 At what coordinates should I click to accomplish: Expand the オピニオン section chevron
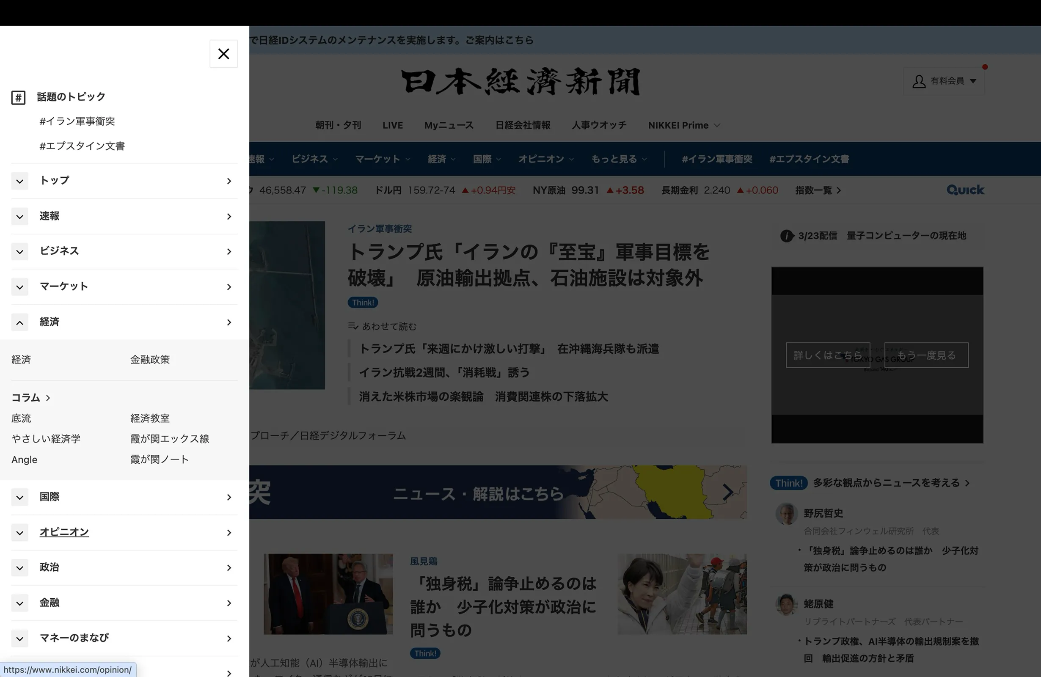[x=20, y=533]
